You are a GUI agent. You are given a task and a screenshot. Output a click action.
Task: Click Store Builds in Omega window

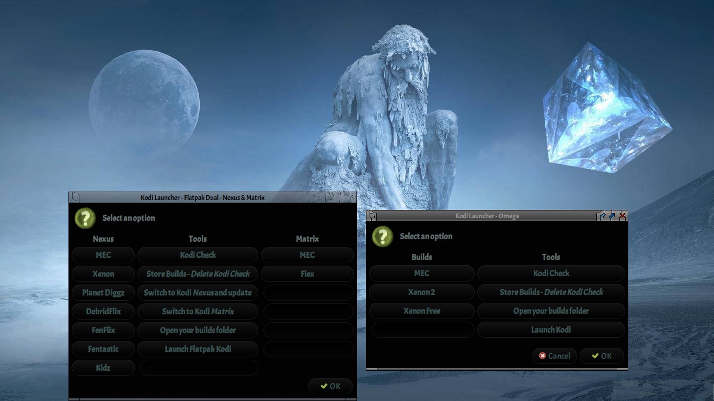tap(551, 292)
